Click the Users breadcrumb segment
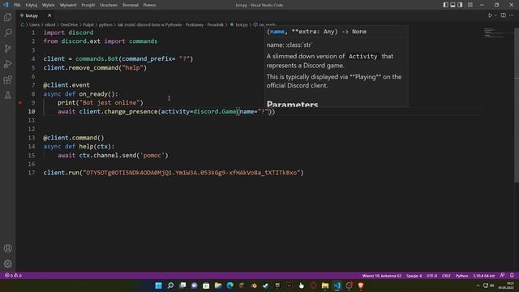Screen dimensions: 519x292 point(34,24)
